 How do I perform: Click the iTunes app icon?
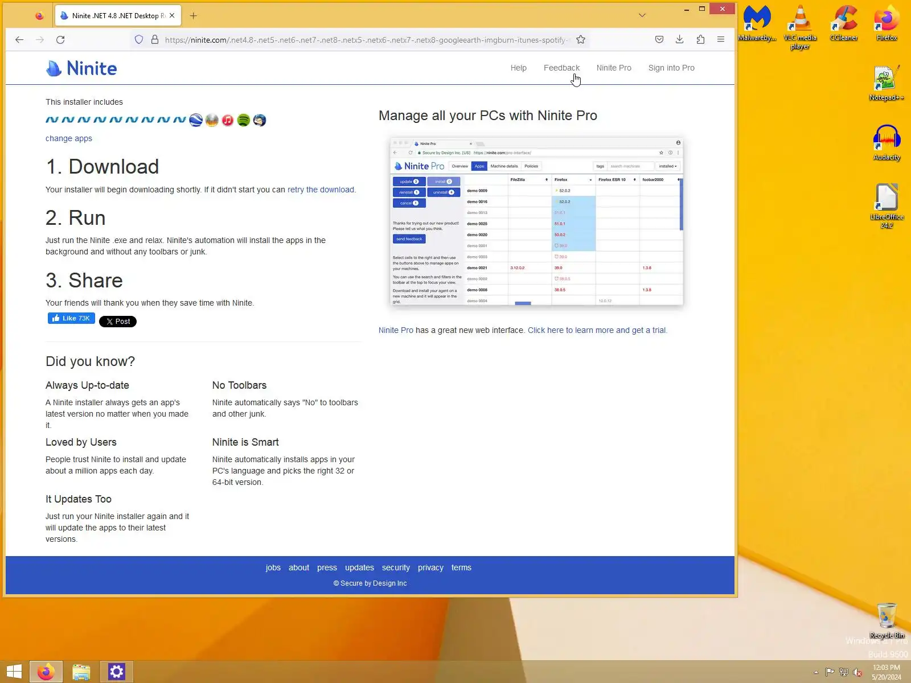pyautogui.click(x=228, y=120)
